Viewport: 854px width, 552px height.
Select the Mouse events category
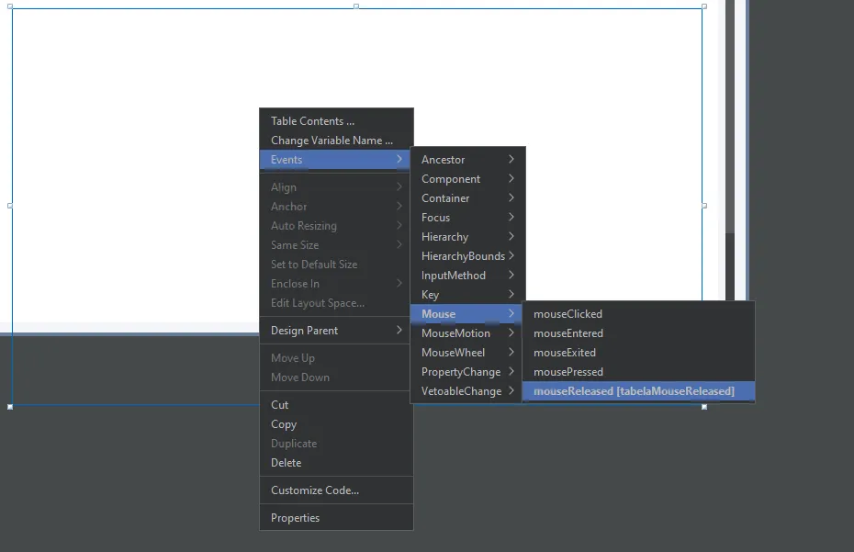click(x=467, y=314)
